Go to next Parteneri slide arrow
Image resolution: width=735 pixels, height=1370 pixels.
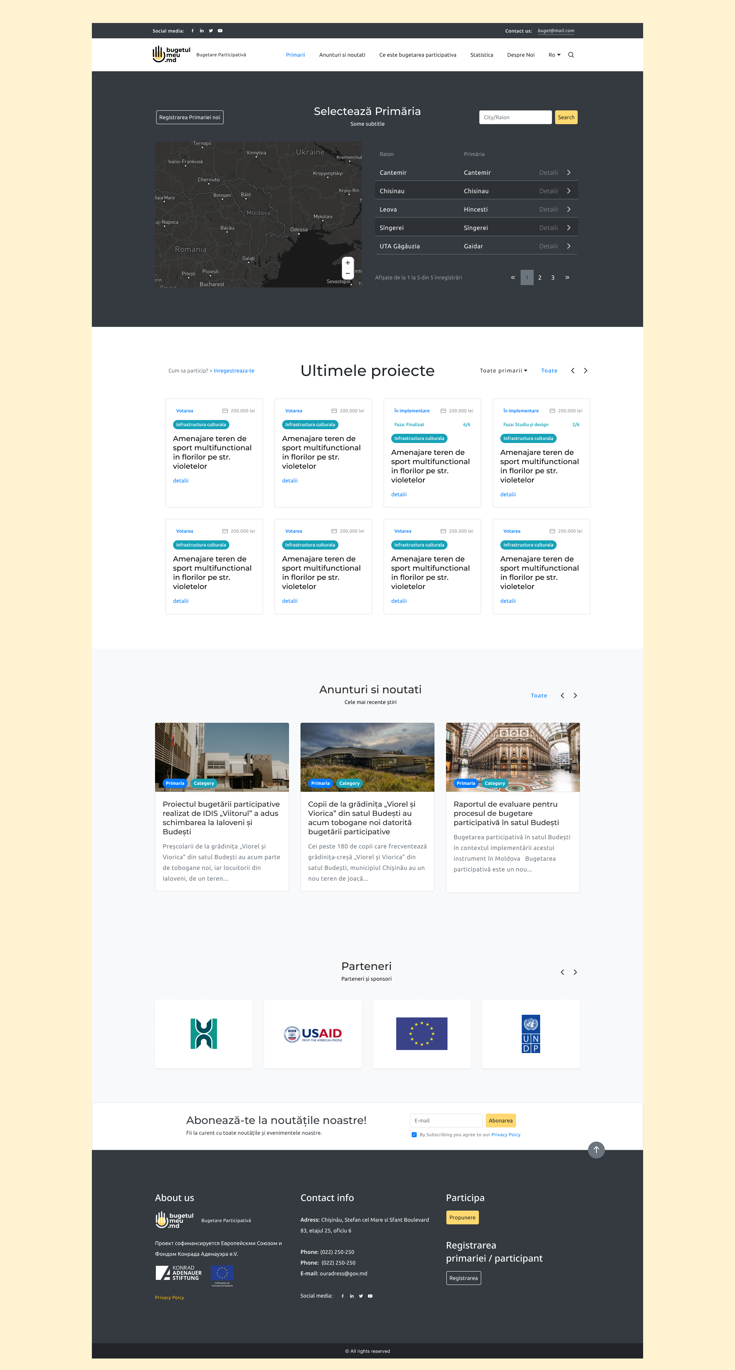[x=575, y=972]
